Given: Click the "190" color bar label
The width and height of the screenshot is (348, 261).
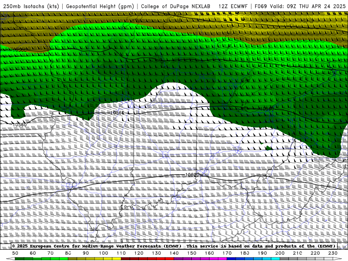Looking at the screenshot, I should [x=262, y=253].
